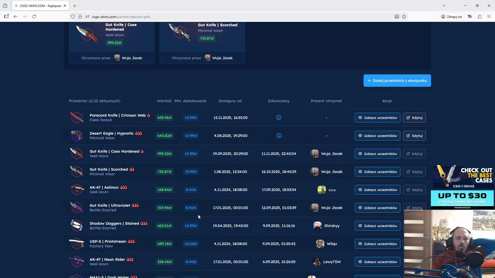
Task: View participants for USP-S Printstream
Action: [377, 244]
